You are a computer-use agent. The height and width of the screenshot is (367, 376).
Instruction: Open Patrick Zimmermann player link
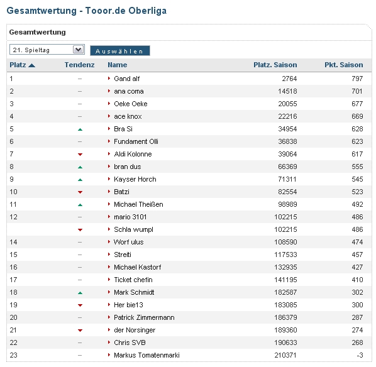pos(144,317)
